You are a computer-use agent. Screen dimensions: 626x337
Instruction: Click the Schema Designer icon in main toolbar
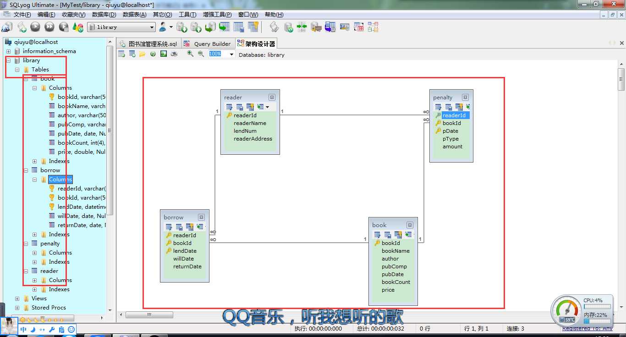coord(373,27)
